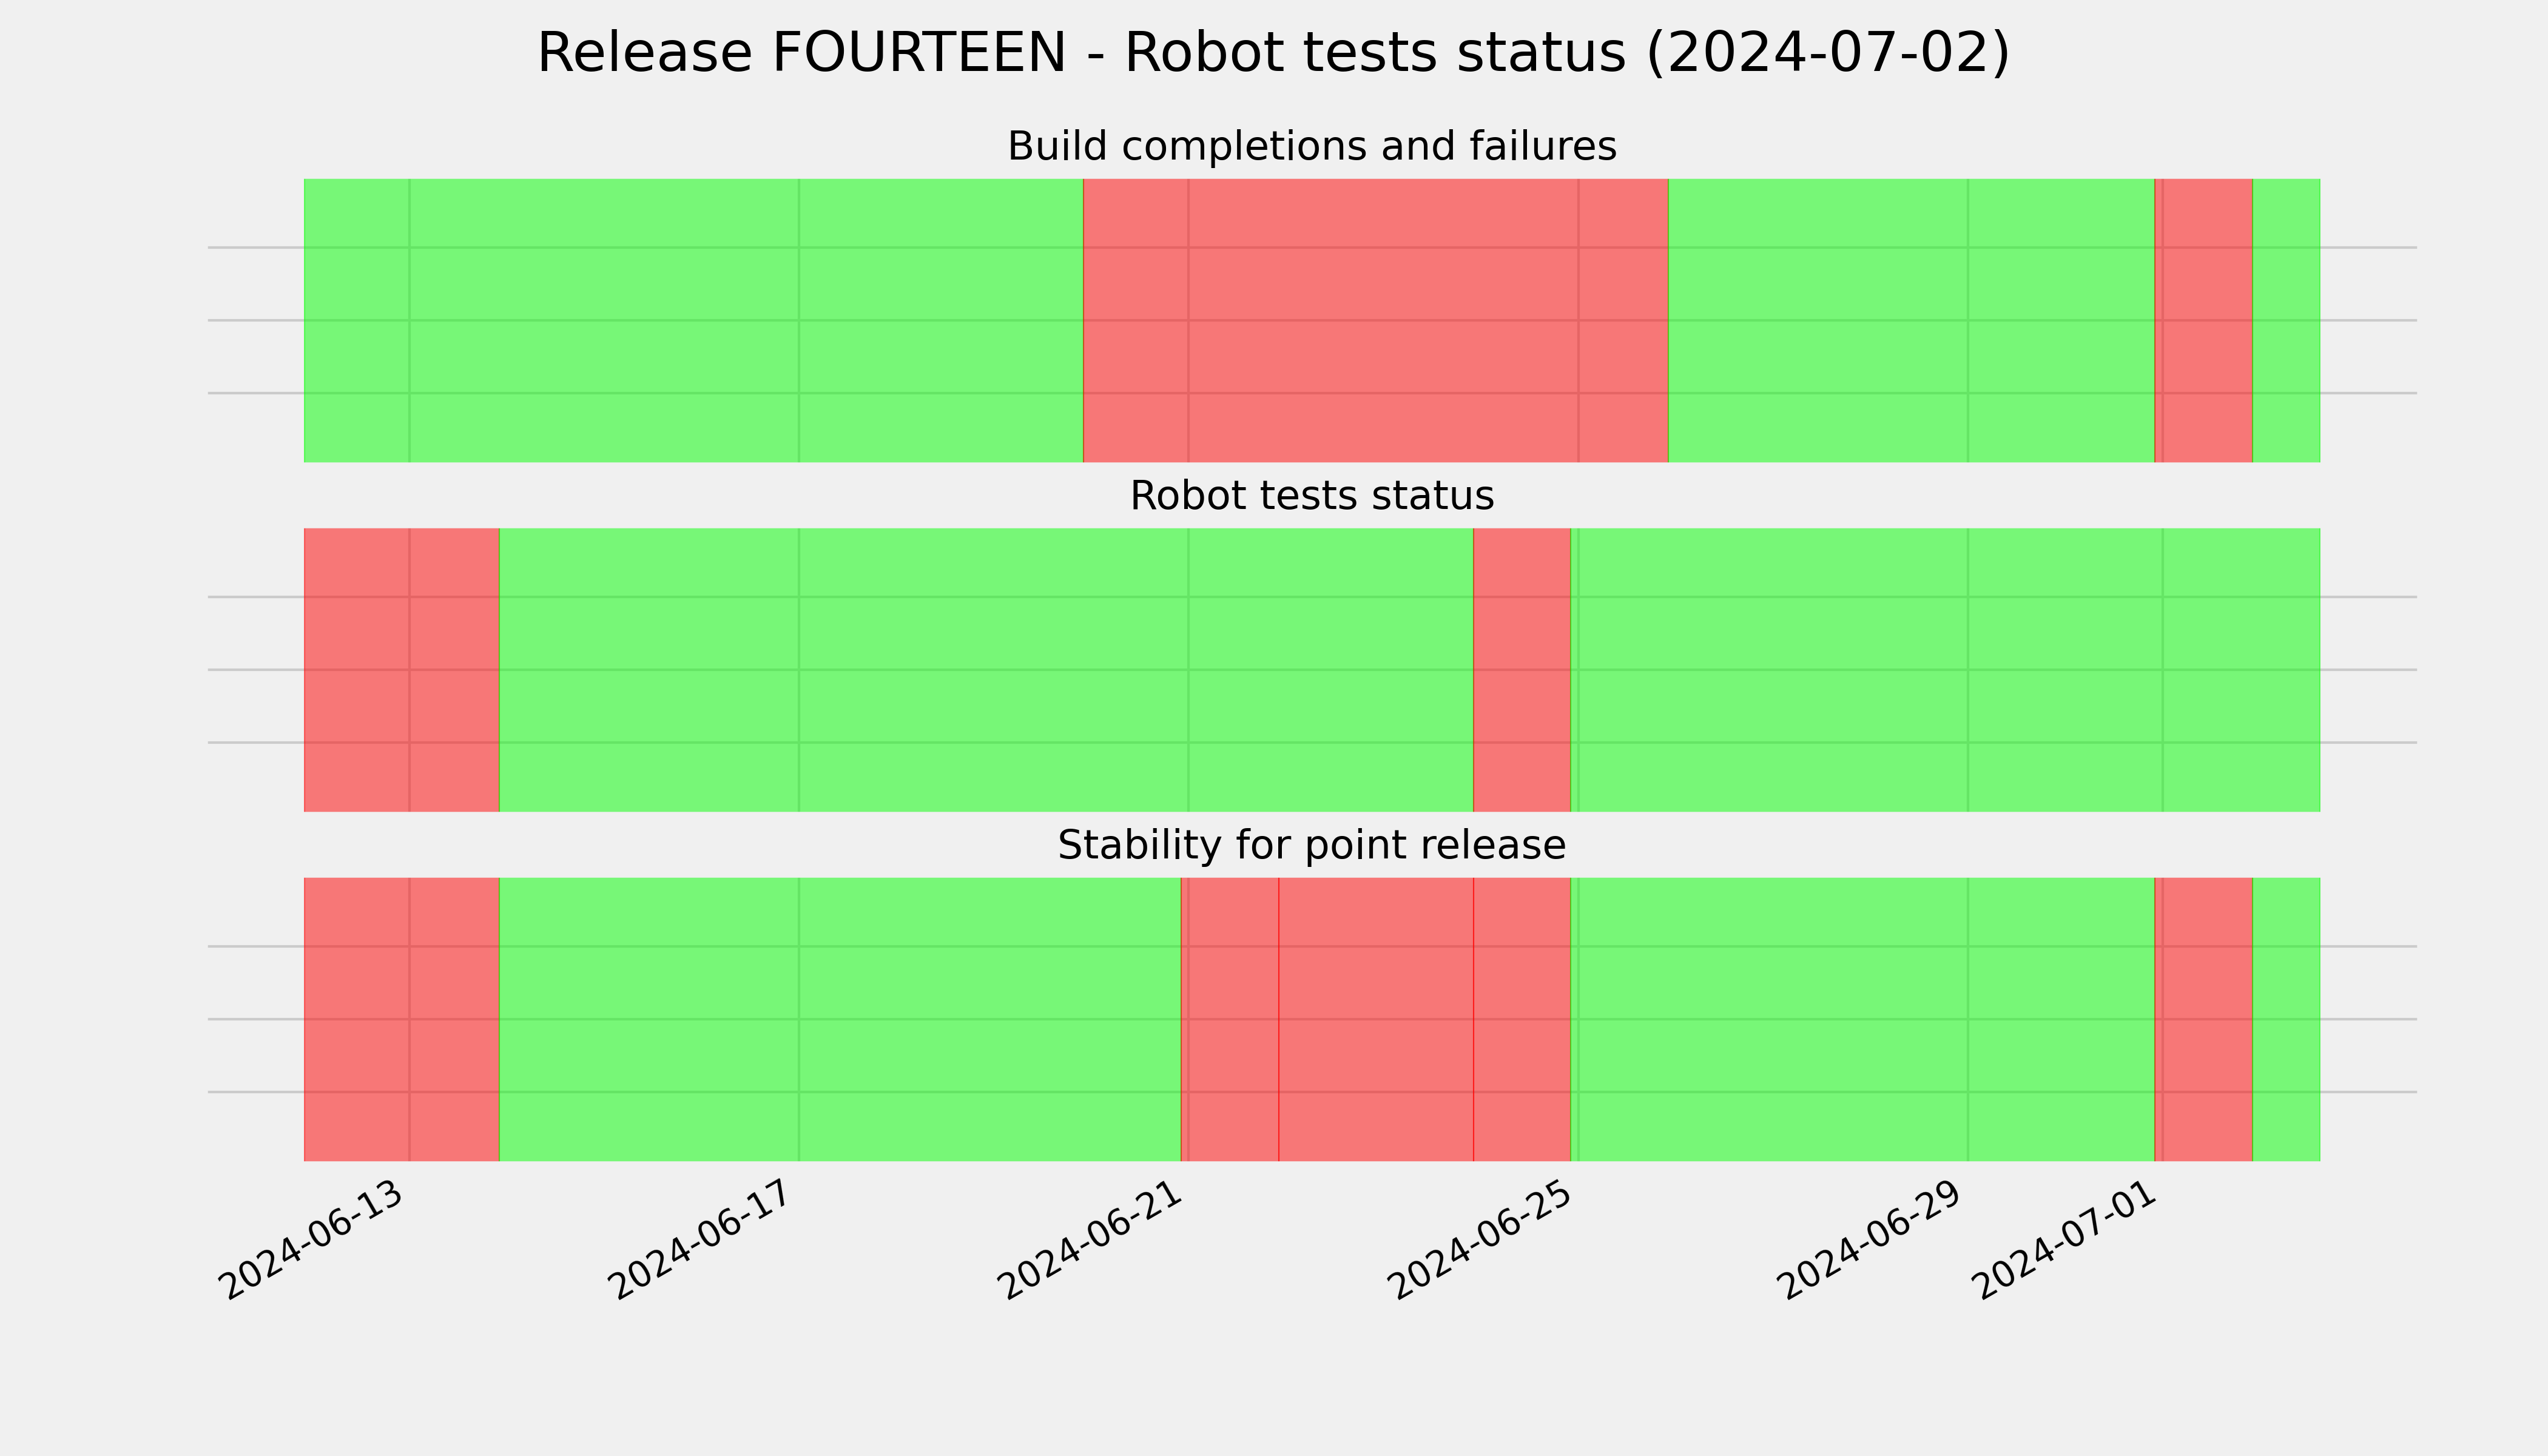Screen dimensions: 2548x1456
Task: Click the final green strip at the right end of the Stability chart
Action: pyautogui.click(x=2286, y=1019)
